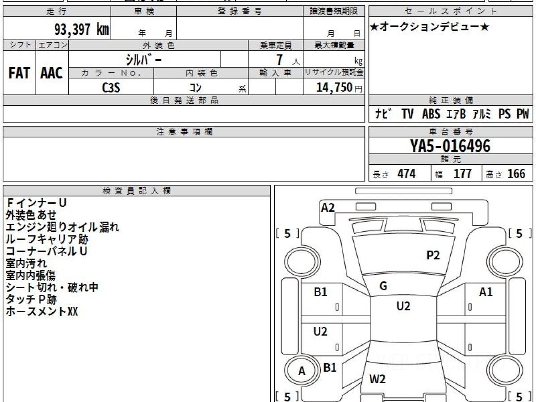The height and width of the screenshot is (402, 536).
Task: Click the エアコン header cell
Action: click(x=52, y=45)
